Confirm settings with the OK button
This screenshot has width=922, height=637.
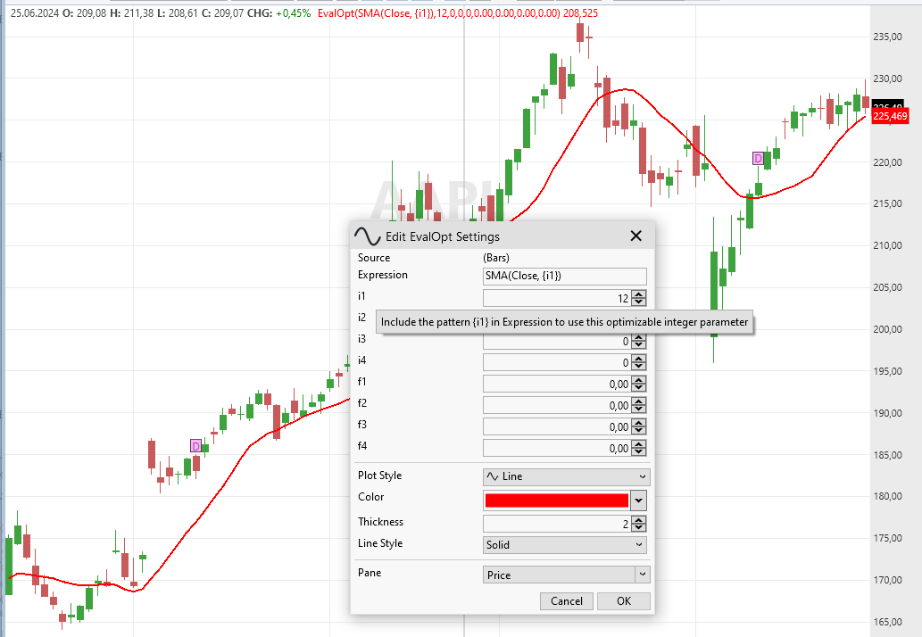(x=623, y=600)
